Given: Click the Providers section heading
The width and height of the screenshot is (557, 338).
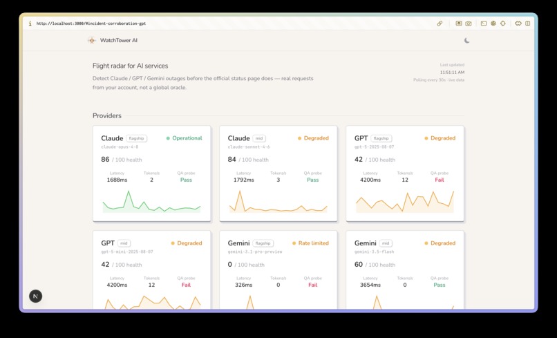Looking at the screenshot, I should click(x=107, y=115).
